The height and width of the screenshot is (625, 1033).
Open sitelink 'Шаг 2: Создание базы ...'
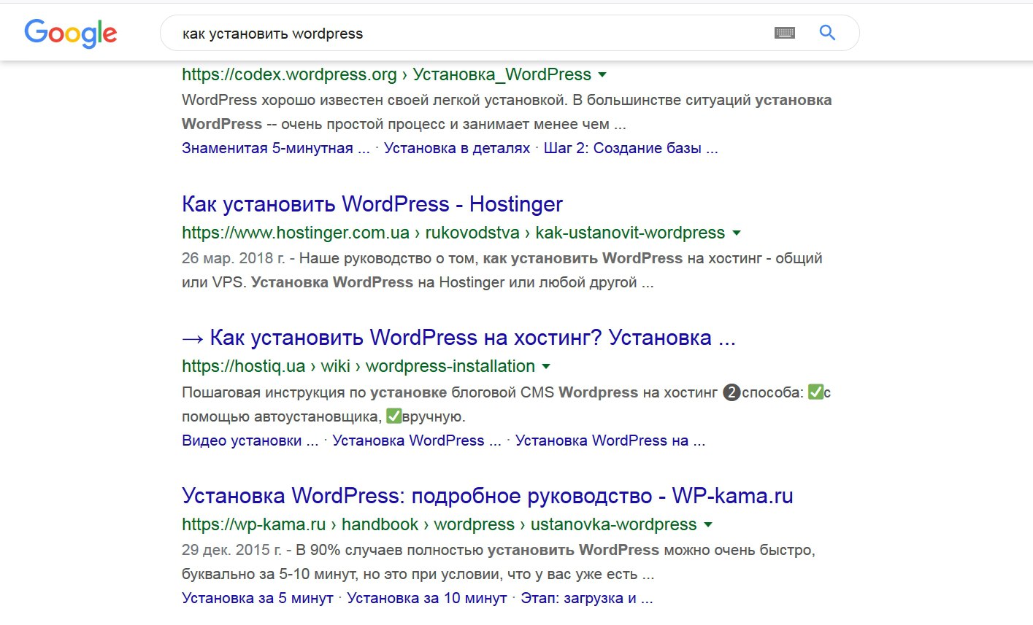(631, 148)
